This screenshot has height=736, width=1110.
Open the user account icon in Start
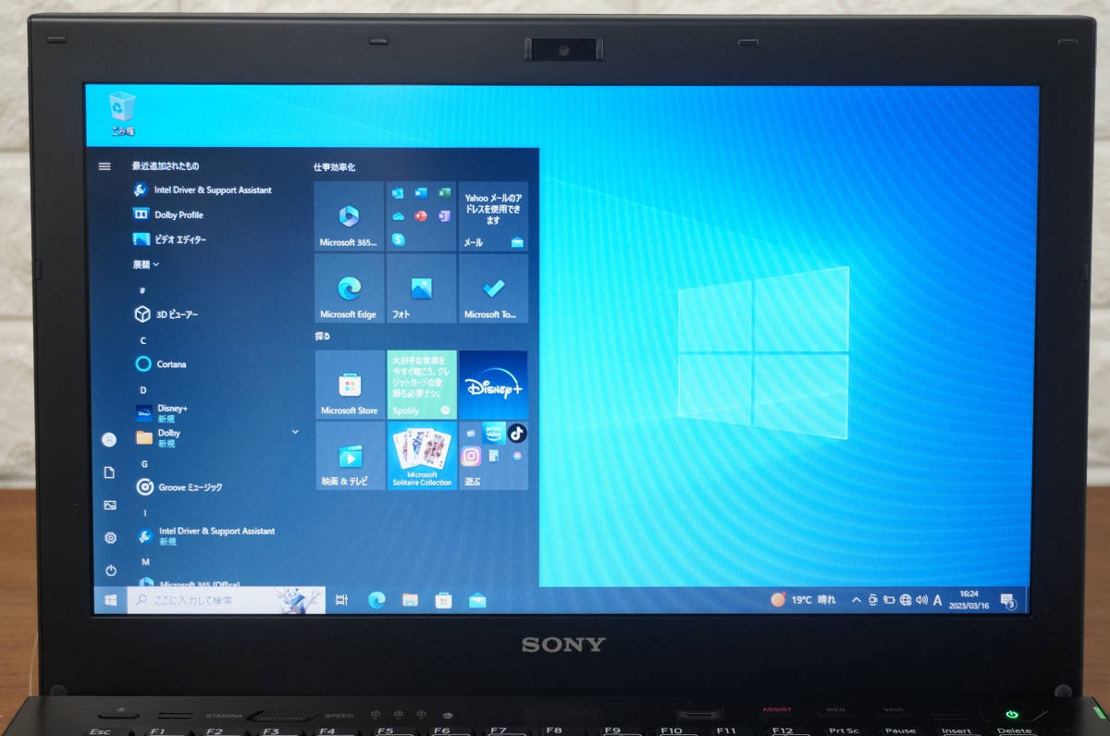(x=109, y=439)
